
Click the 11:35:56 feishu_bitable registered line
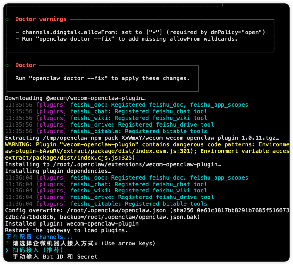pos(106,131)
